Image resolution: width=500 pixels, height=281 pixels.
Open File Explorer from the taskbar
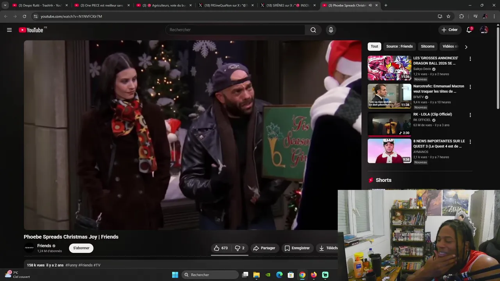256,275
